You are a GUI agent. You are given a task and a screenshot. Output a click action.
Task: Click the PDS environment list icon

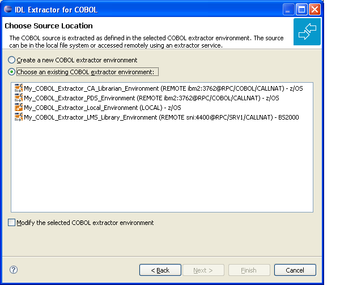[x=19, y=98]
